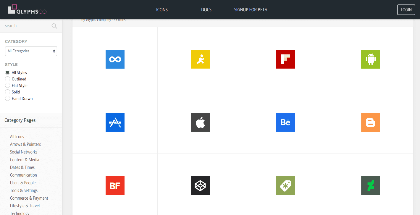Image resolution: width=420 pixels, height=215 pixels.
Task: Pick the orange Blogger icon
Action: [371, 122]
